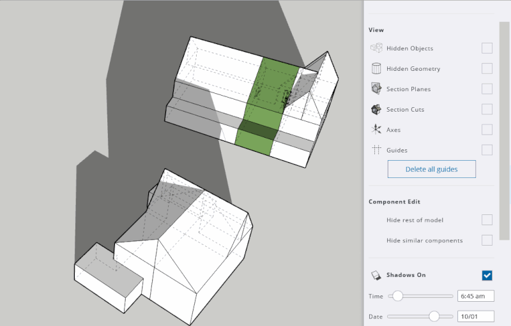
Task: Click the Time slider handle
Action: click(397, 296)
